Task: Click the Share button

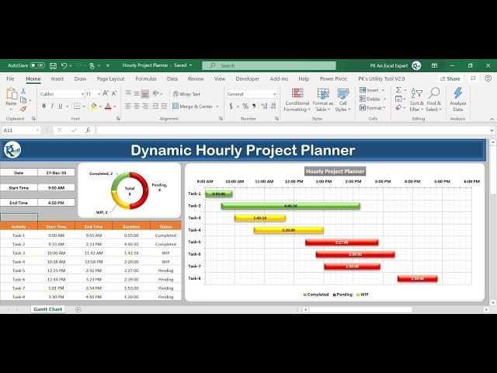Action: pos(450,78)
